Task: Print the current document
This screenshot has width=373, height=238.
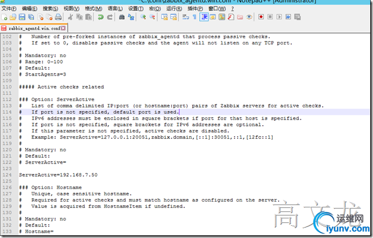Action: [x=58, y=17]
